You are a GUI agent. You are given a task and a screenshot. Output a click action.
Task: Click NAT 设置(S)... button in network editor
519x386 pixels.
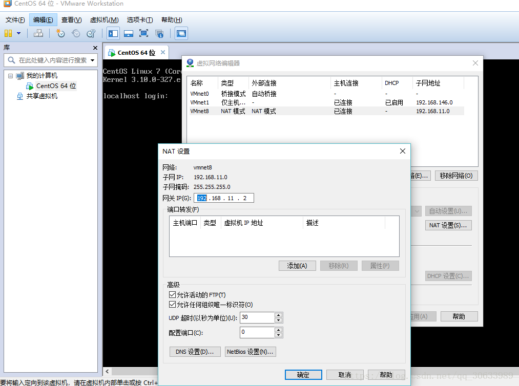[448, 225]
